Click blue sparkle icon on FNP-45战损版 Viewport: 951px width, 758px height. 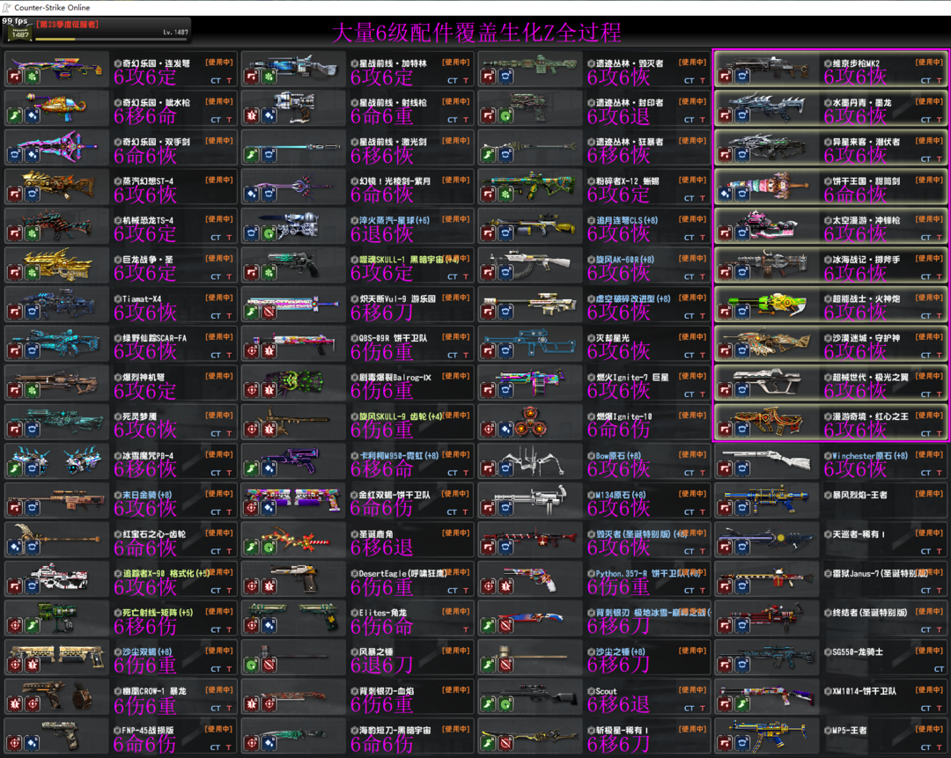point(33,743)
